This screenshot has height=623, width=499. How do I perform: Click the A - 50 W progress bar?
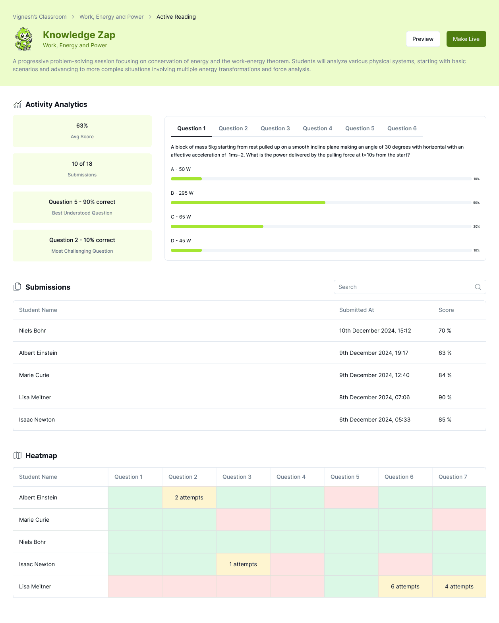pos(321,179)
